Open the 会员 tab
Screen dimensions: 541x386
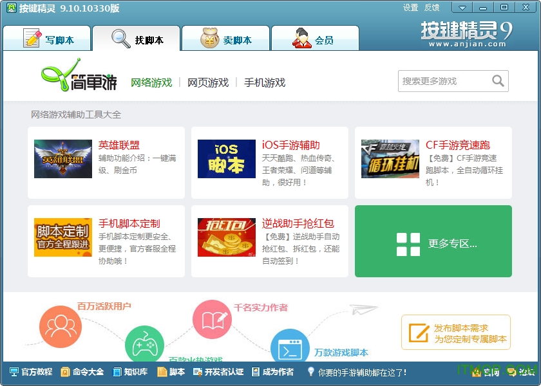[x=315, y=38]
